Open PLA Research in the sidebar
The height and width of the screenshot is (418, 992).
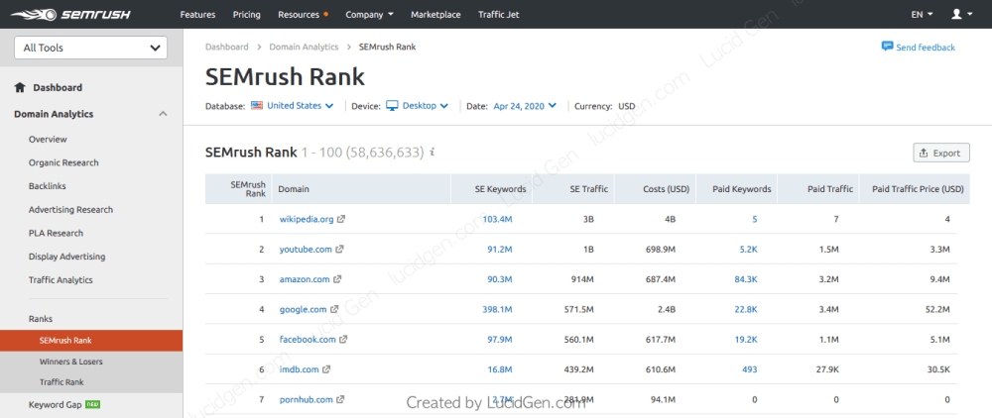(56, 233)
